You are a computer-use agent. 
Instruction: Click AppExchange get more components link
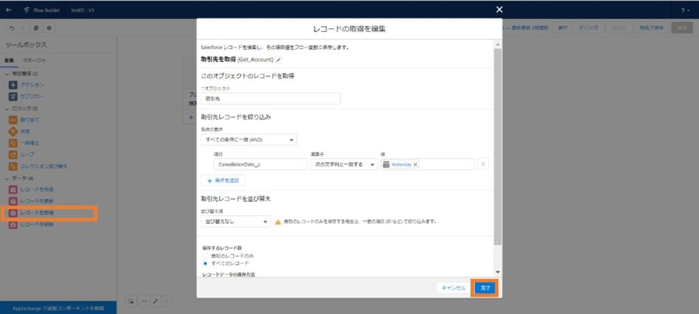pyautogui.click(x=58, y=309)
